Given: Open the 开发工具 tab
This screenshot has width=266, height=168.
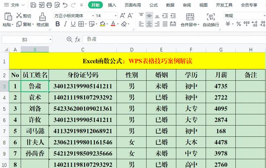Looking at the screenshot, I should coord(224,5).
